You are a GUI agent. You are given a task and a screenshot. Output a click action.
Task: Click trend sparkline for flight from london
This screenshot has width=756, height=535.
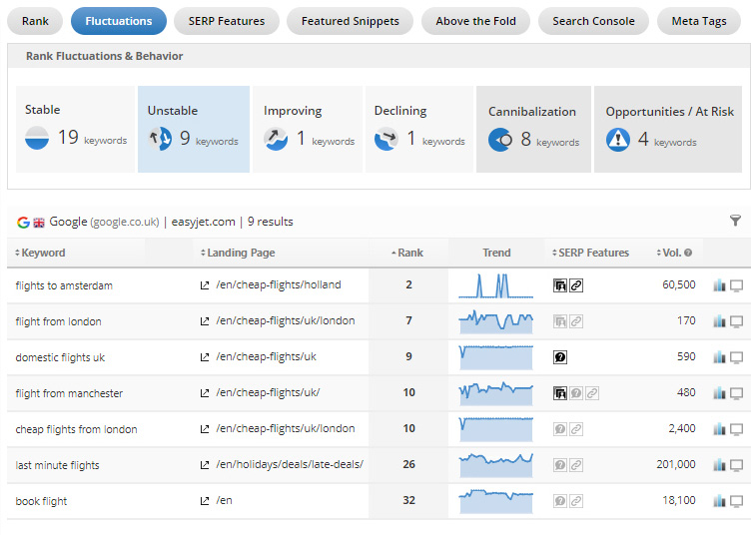tap(496, 321)
